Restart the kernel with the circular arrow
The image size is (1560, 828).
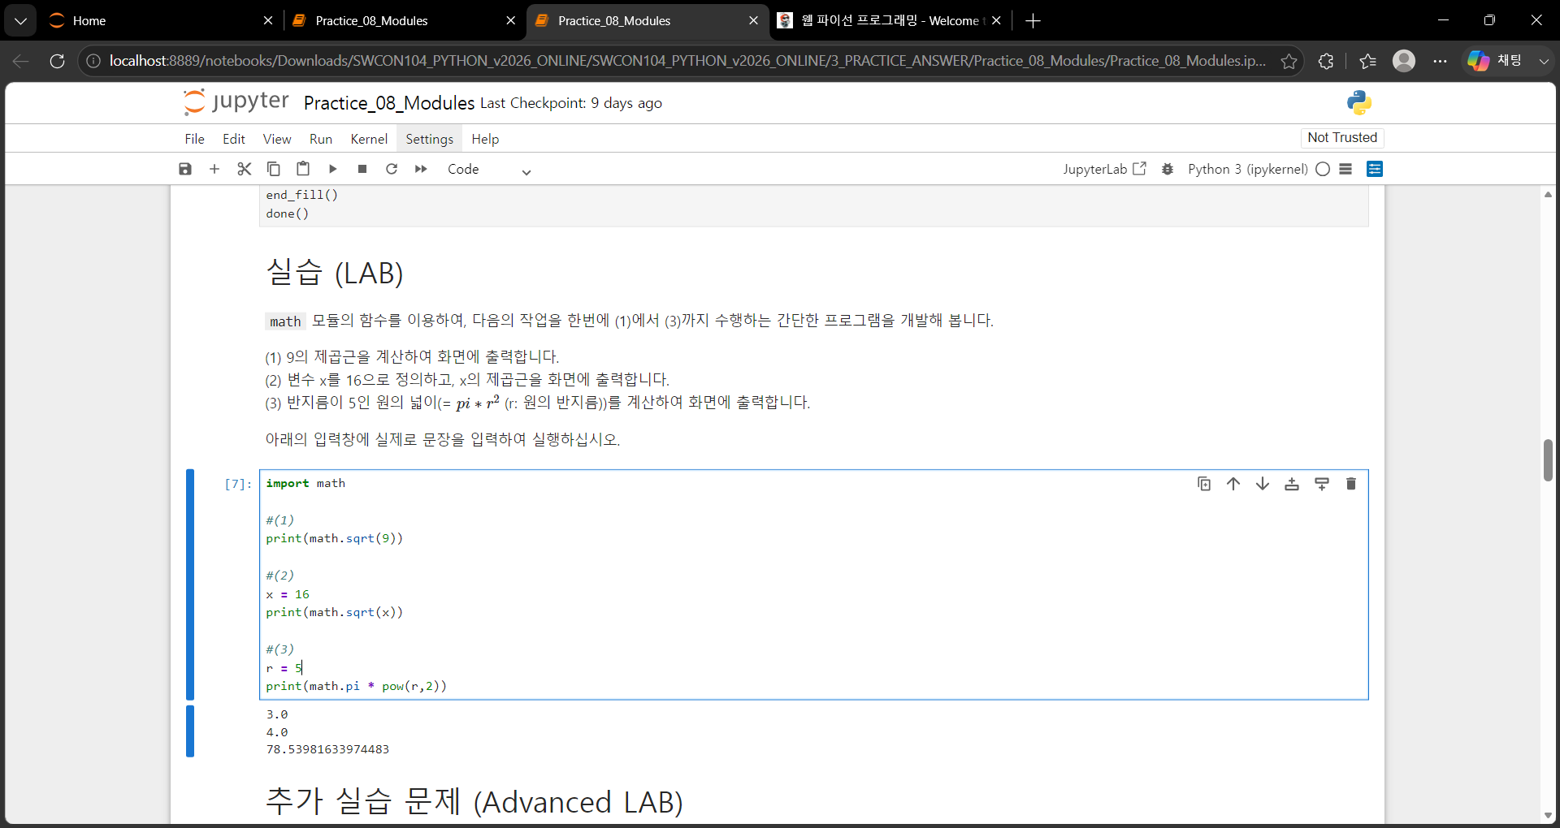392,169
